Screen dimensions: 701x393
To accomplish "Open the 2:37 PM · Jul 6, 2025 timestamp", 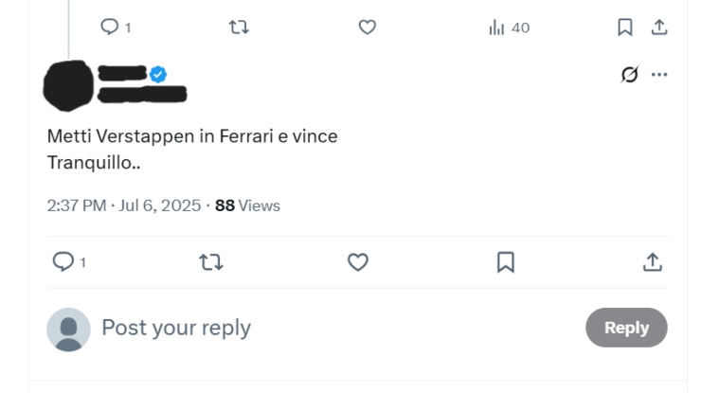I will 123,205.
